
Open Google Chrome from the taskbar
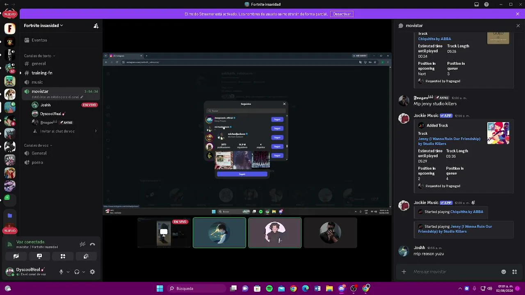293,288
